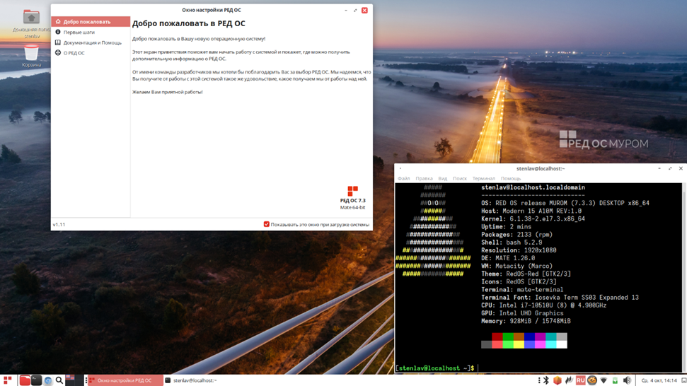Minimize the Окно настройки РЕД ОС window
This screenshot has height=386, width=687.
point(346,10)
